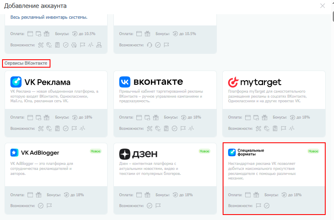Image resolution: width=334 pixels, height=220 pixels.
Task: Click the tools capability icon in myTarget
Action: (x=259, y=129)
